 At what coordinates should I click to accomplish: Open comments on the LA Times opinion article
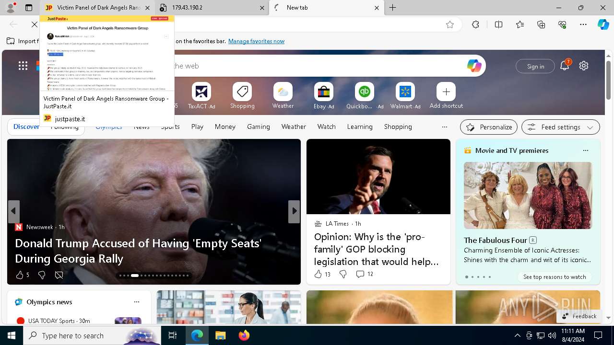(x=360, y=274)
